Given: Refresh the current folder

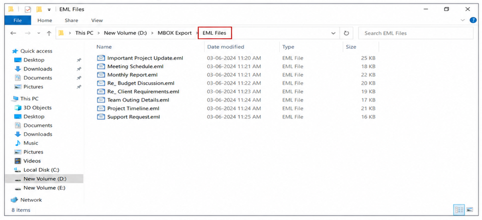Looking at the screenshot, I should (x=347, y=33).
